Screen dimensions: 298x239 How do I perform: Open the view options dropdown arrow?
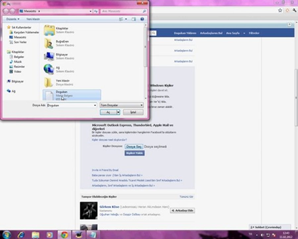126,19
